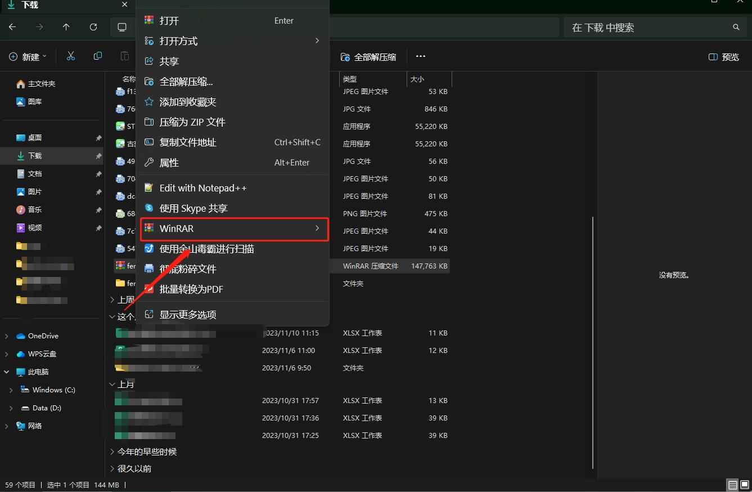Switch to details view icon in status bar
The height and width of the screenshot is (492, 752).
tap(732, 485)
